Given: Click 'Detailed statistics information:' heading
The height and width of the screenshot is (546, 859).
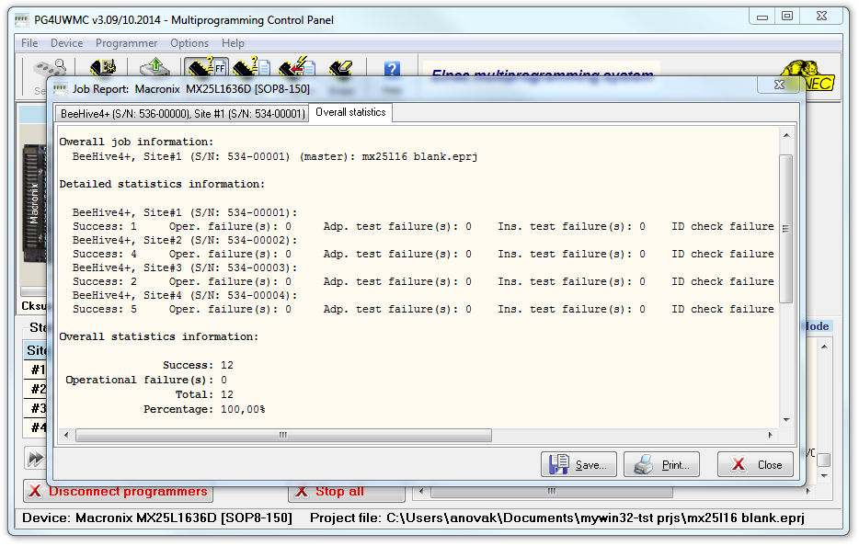Looking at the screenshot, I should click(162, 184).
